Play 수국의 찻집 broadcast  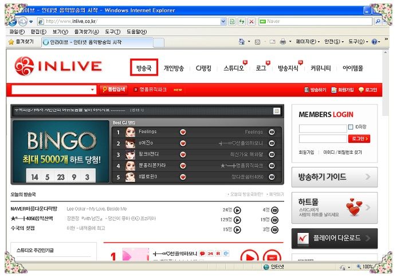237,229
